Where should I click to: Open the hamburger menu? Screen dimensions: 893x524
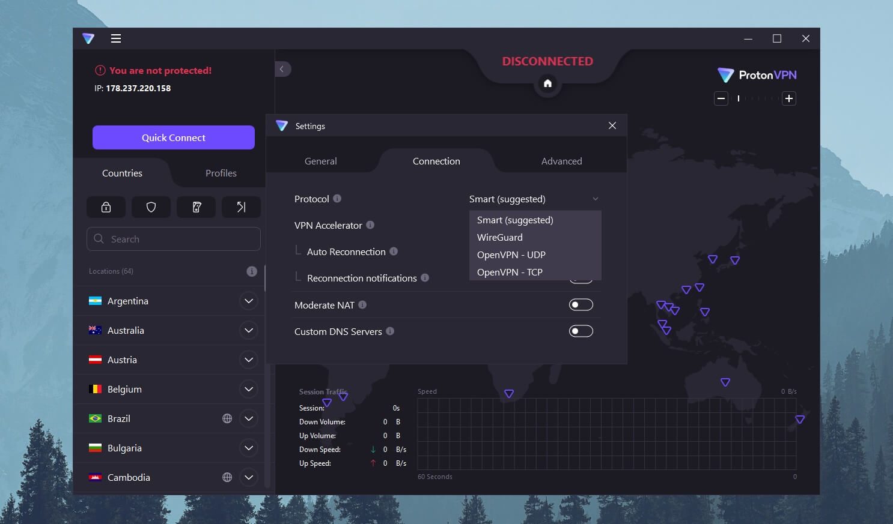[116, 38]
